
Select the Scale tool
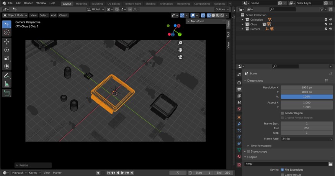pyautogui.click(x=7, y=58)
